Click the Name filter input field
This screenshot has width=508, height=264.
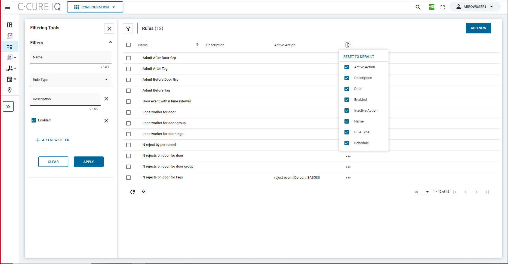71,58
